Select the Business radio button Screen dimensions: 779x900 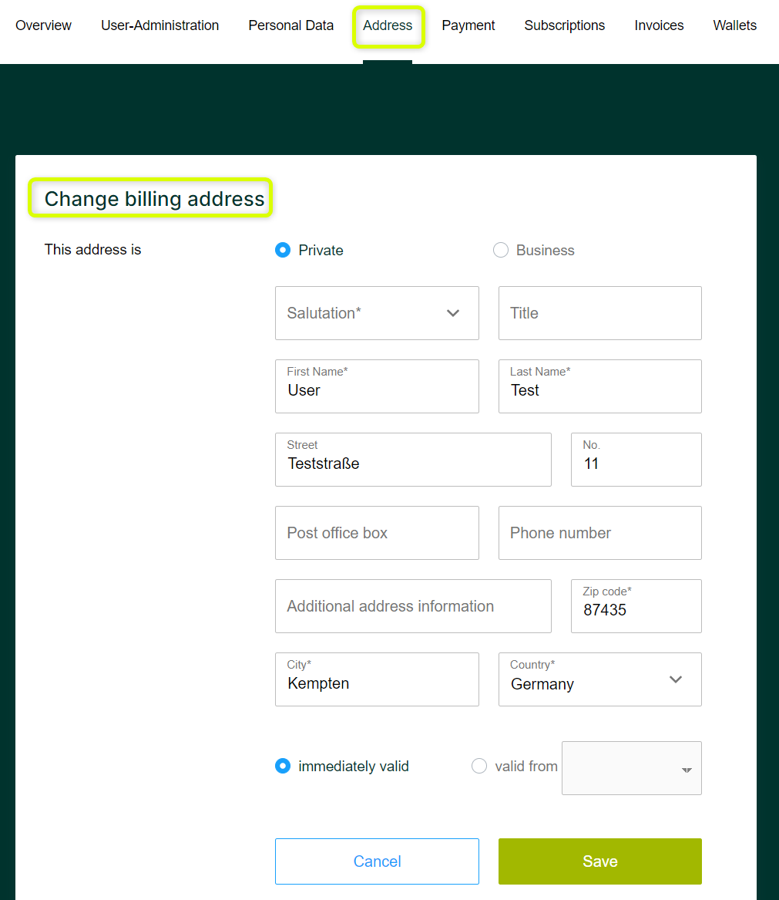tap(501, 250)
